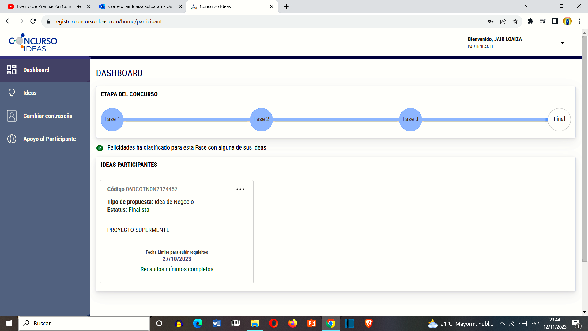588x331 pixels.
Task: View site info via lock icon
Action: coord(48,21)
